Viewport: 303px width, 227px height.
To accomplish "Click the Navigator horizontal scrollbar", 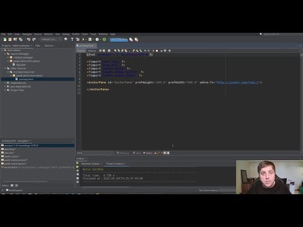I will 25,182.
